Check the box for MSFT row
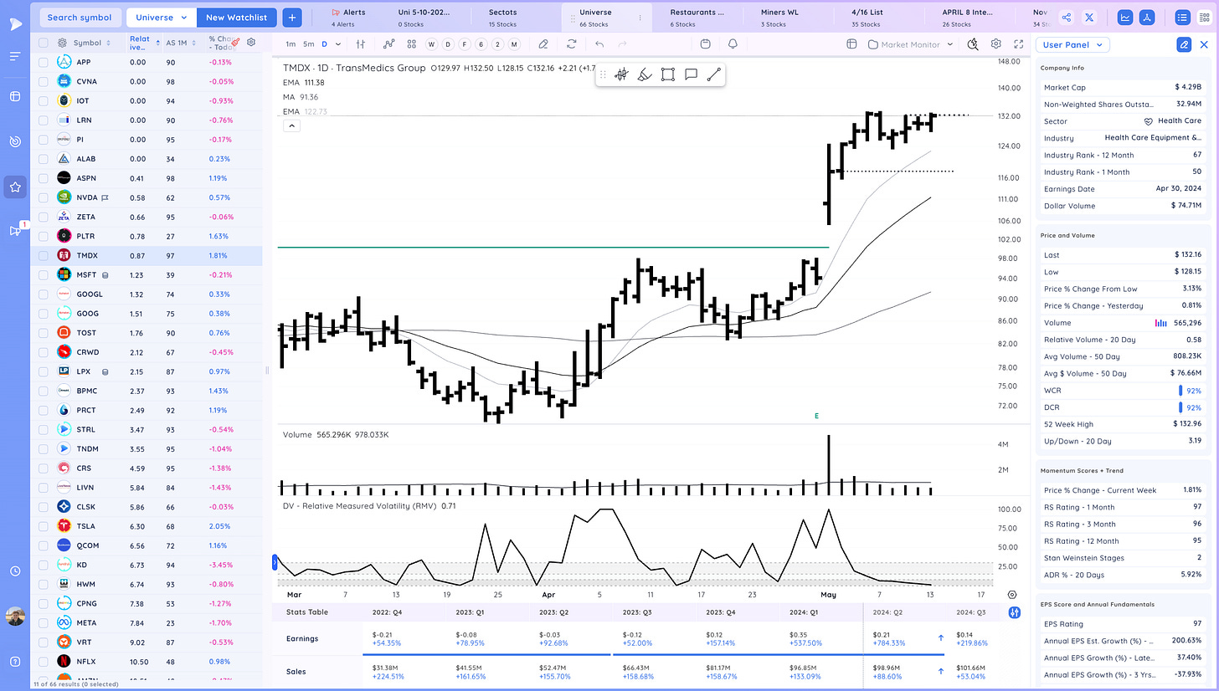1219x691 pixels. 44,274
